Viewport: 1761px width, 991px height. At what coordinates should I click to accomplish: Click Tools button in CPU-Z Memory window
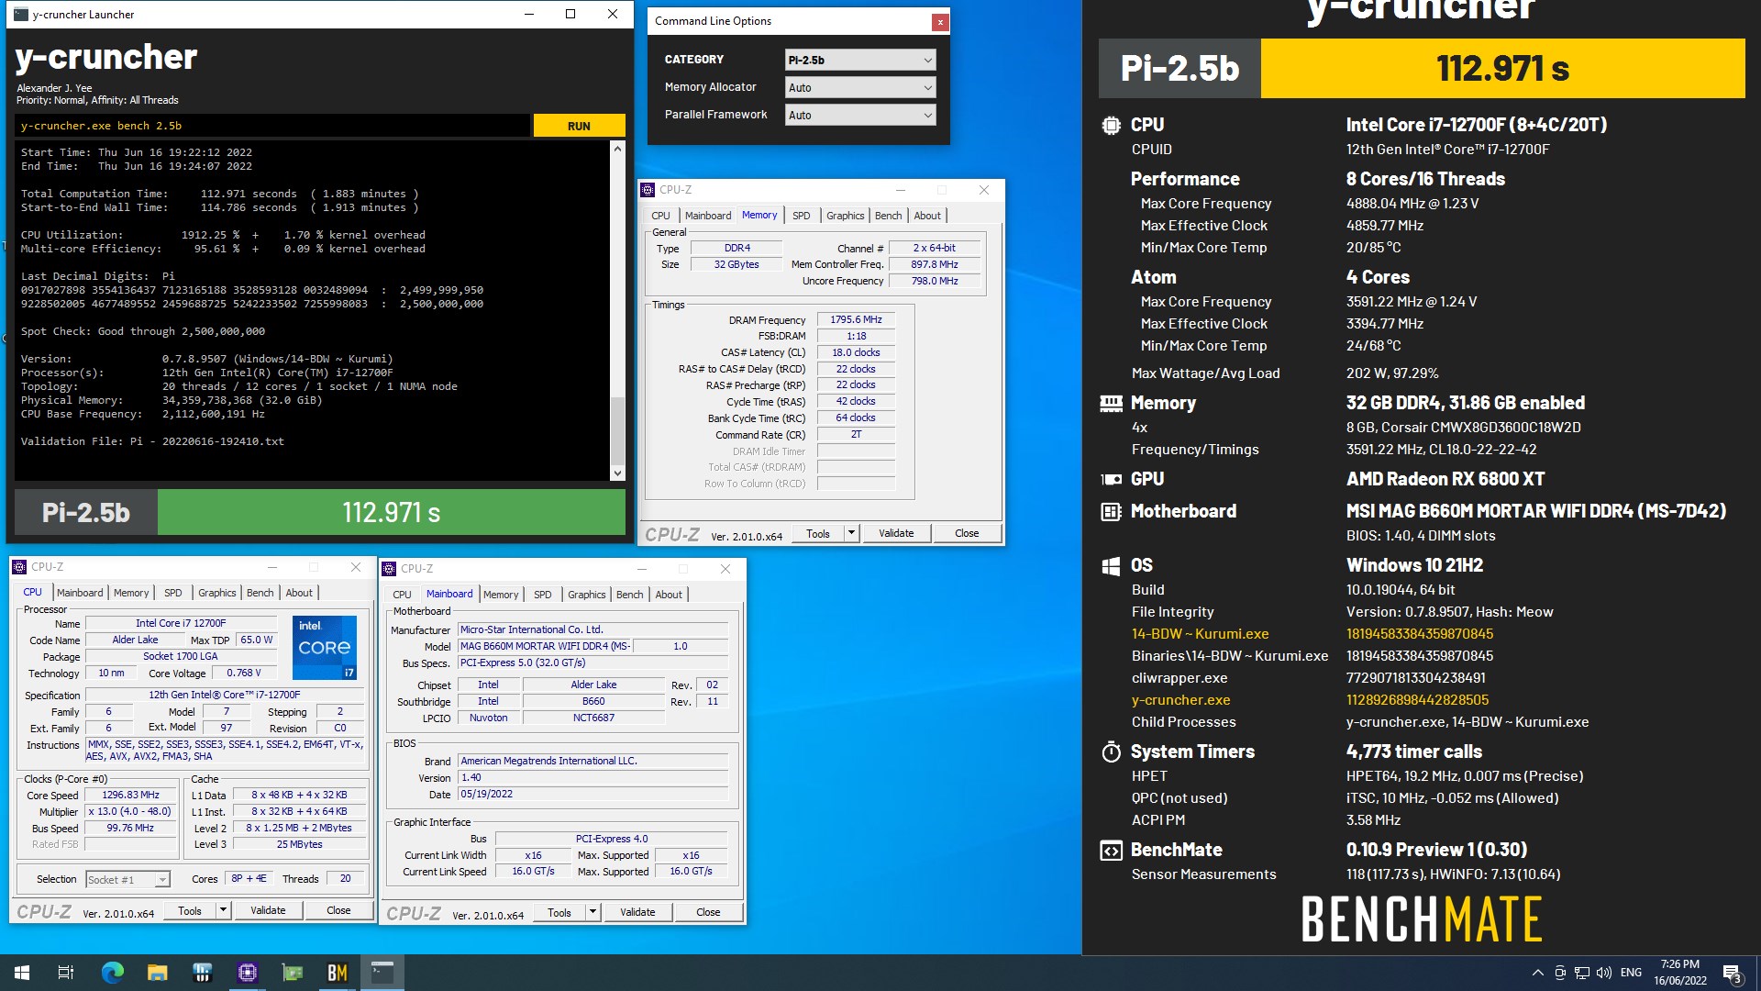[x=818, y=533]
